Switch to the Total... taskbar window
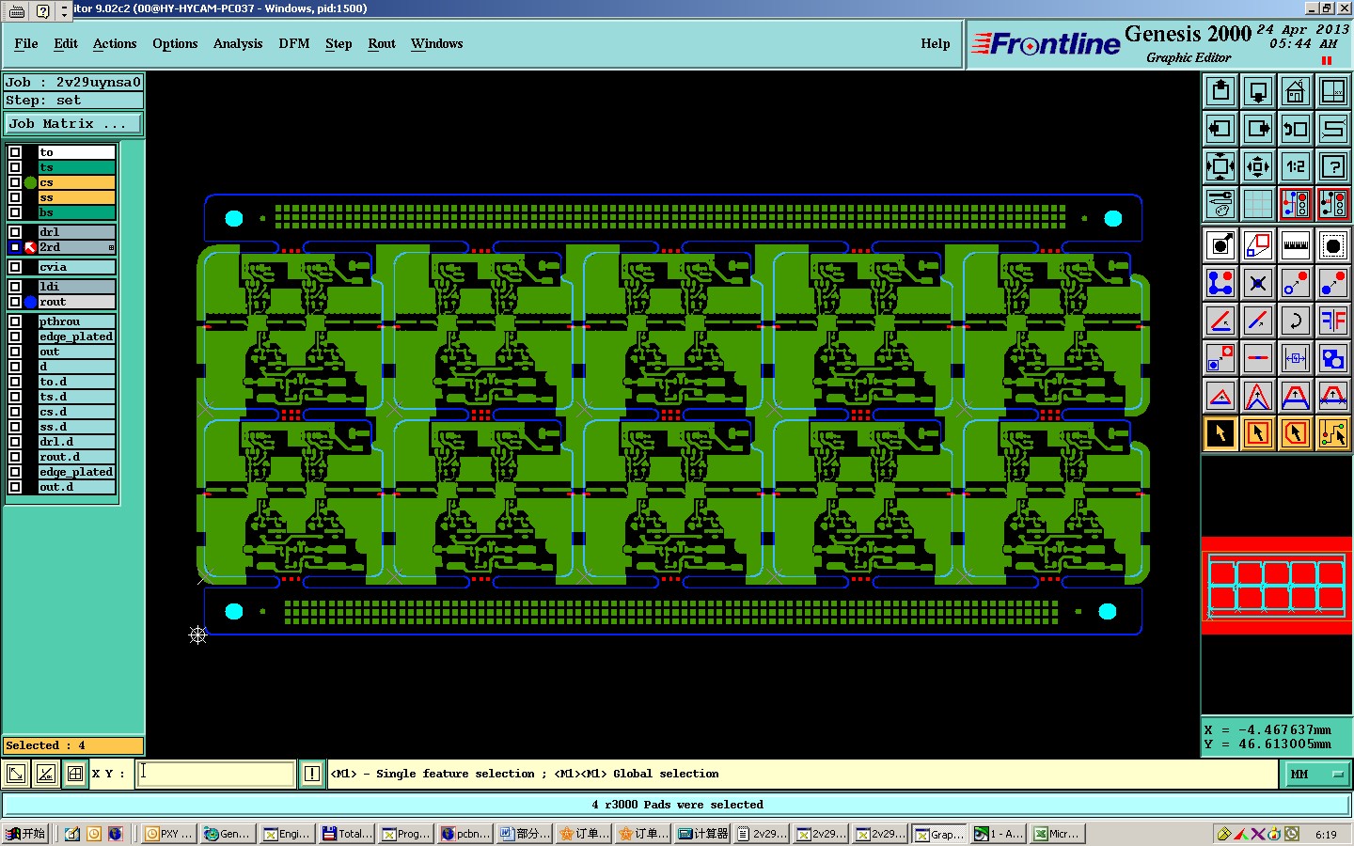Screen dimensions: 1354x846 click(348, 834)
